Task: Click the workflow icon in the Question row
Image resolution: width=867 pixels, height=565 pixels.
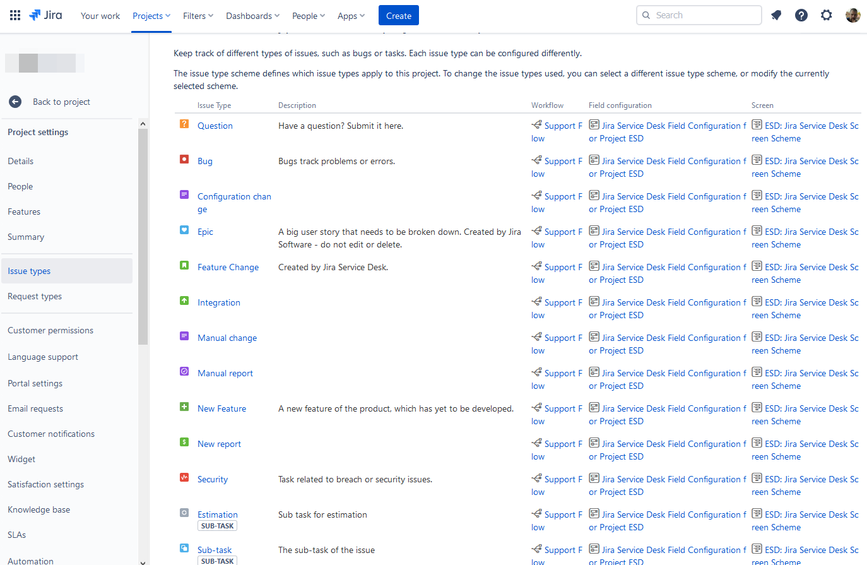Action: 536,125
